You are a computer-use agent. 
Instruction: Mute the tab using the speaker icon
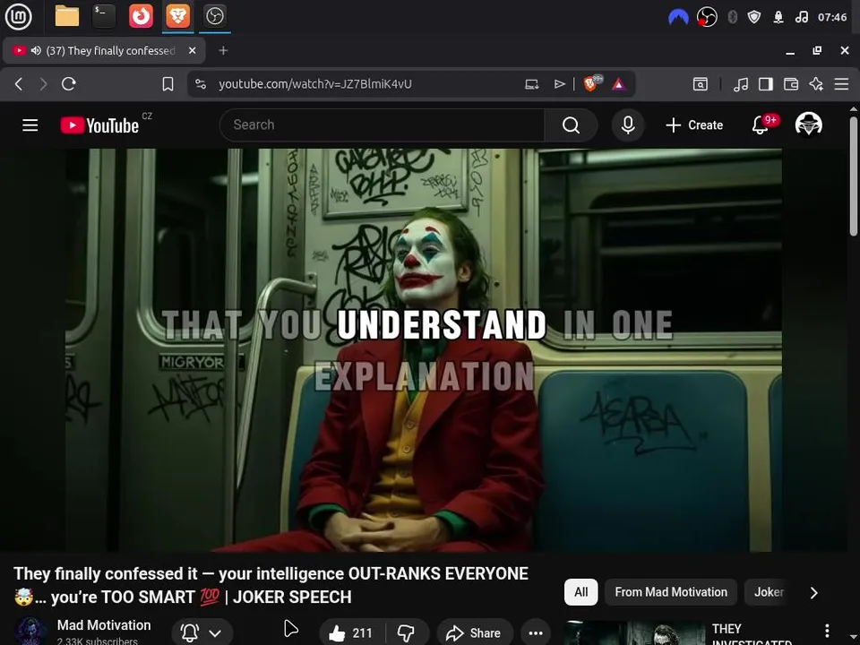point(36,50)
